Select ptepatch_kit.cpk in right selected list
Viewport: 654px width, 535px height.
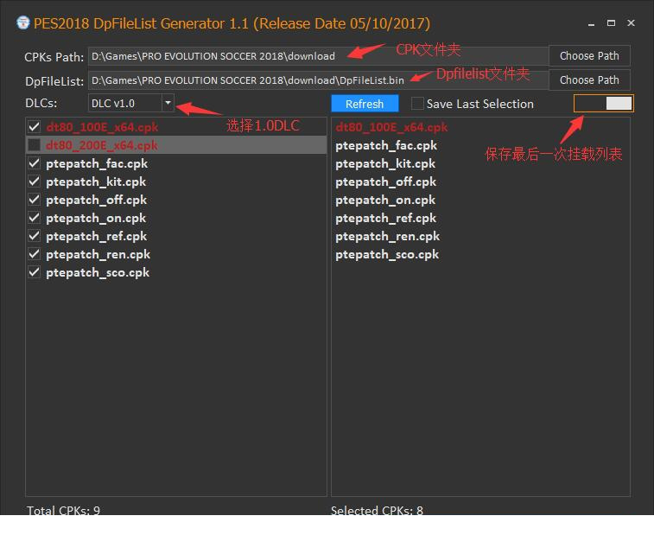pos(385,163)
